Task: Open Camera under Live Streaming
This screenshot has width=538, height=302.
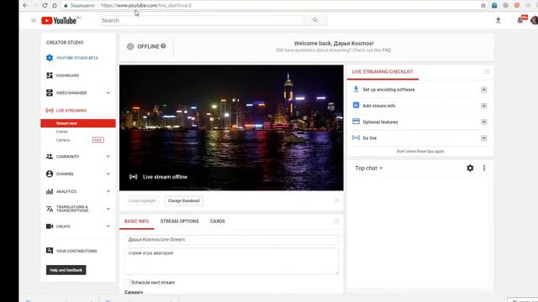Action: coord(63,140)
